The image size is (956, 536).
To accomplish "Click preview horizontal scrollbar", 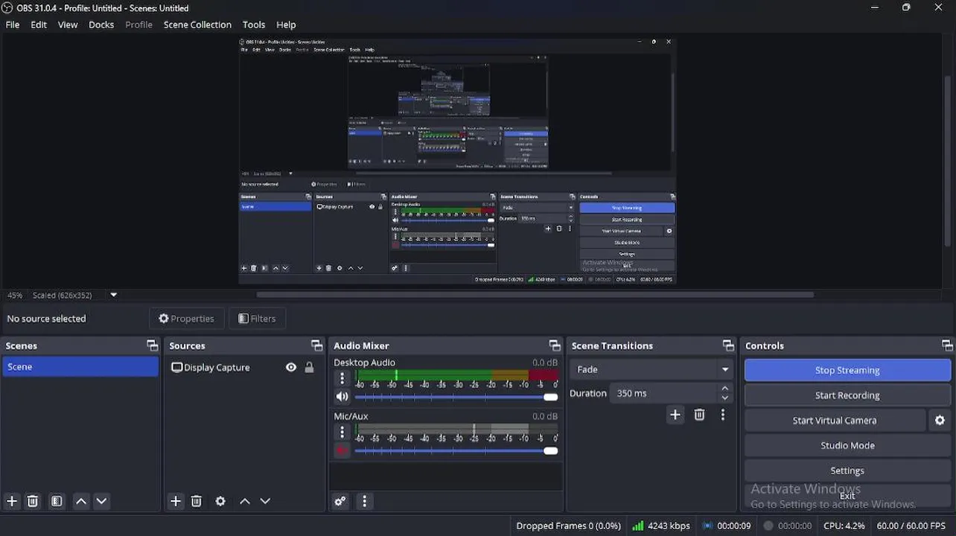I will tap(535, 295).
